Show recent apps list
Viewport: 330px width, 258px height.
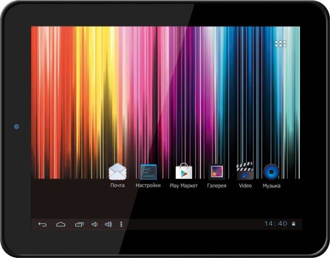[79, 225]
